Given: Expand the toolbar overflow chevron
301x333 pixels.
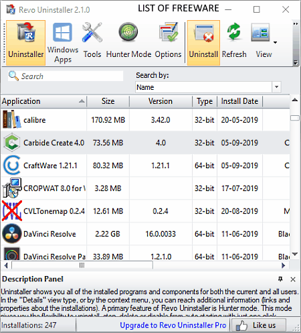Looking at the screenshot, I should pyautogui.click(x=296, y=23).
